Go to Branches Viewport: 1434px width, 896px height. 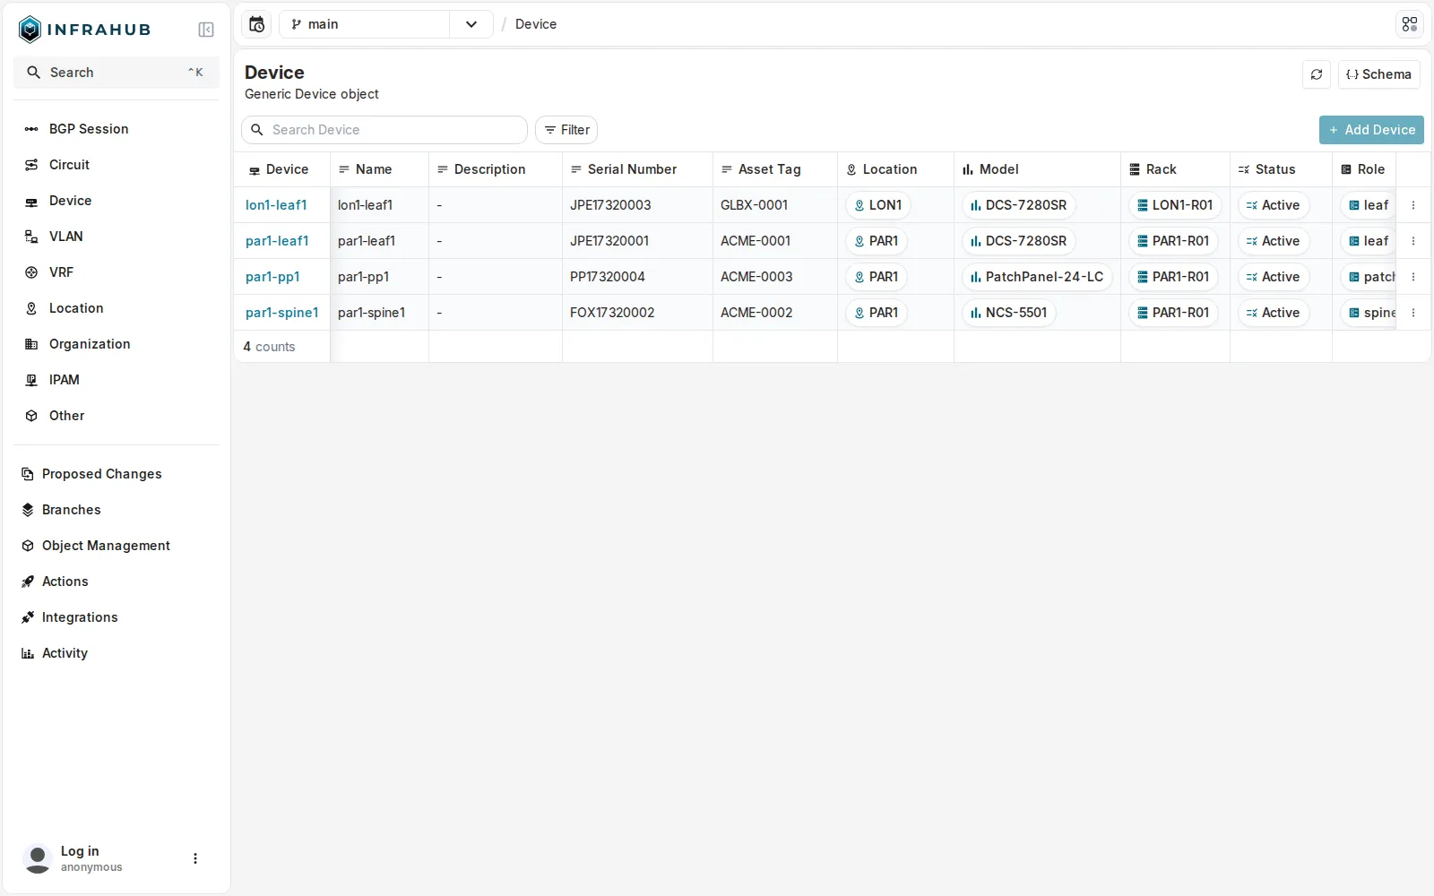(x=117, y=510)
